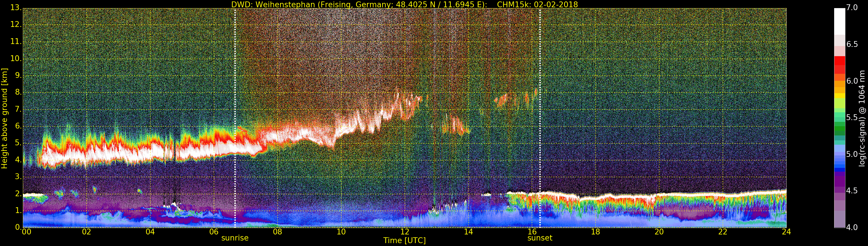Click the y-axis tick label '8.'
The height and width of the screenshot is (246, 868).
tap(18, 92)
